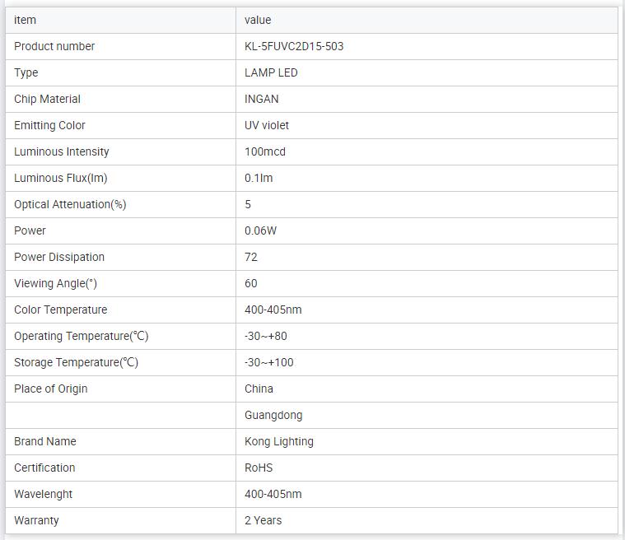The height and width of the screenshot is (540, 625).
Task: Select the Kong Lighting brand name value
Action: (x=279, y=441)
